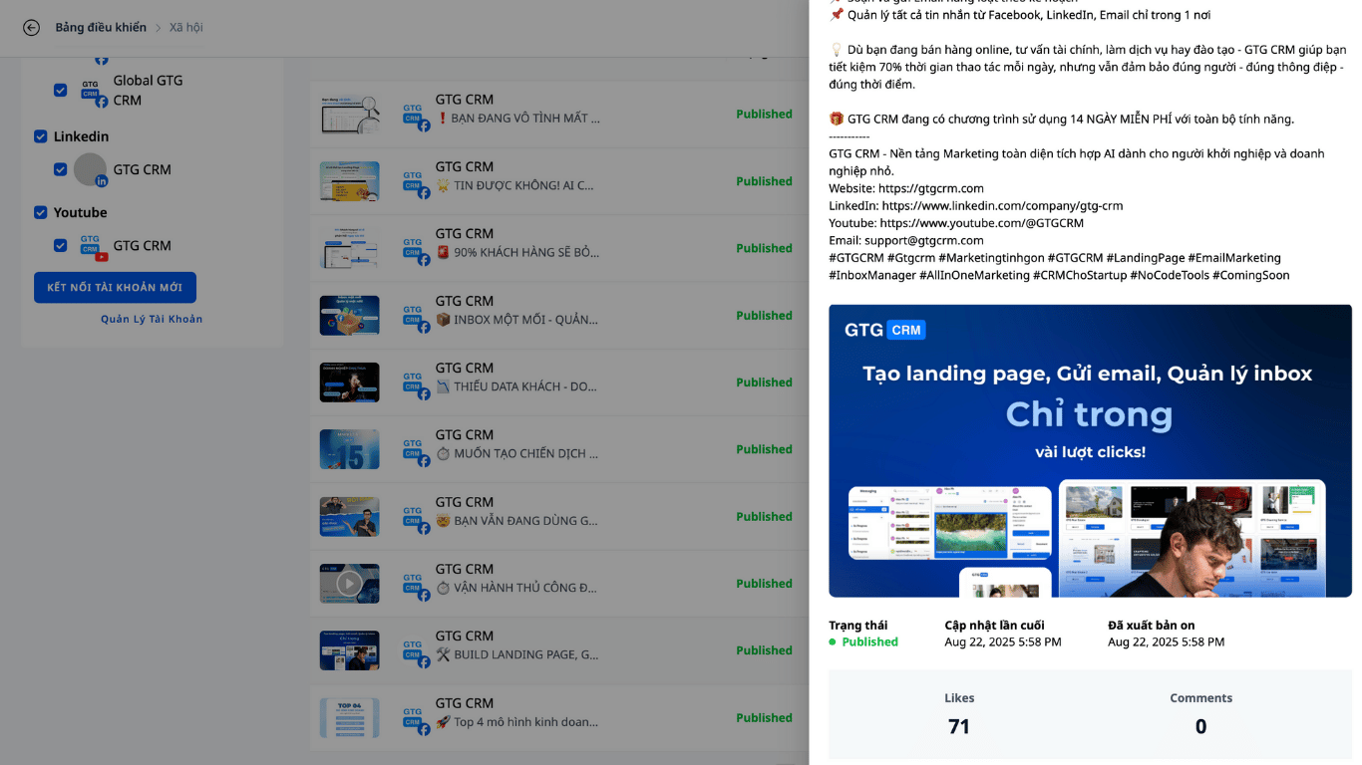Select post title BẠN VẪN ĐANG DÙNG G...

coord(516,520)
